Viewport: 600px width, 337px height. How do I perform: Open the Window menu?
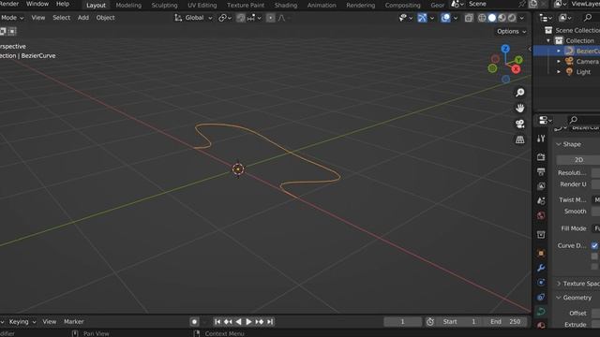coord(37,4)
